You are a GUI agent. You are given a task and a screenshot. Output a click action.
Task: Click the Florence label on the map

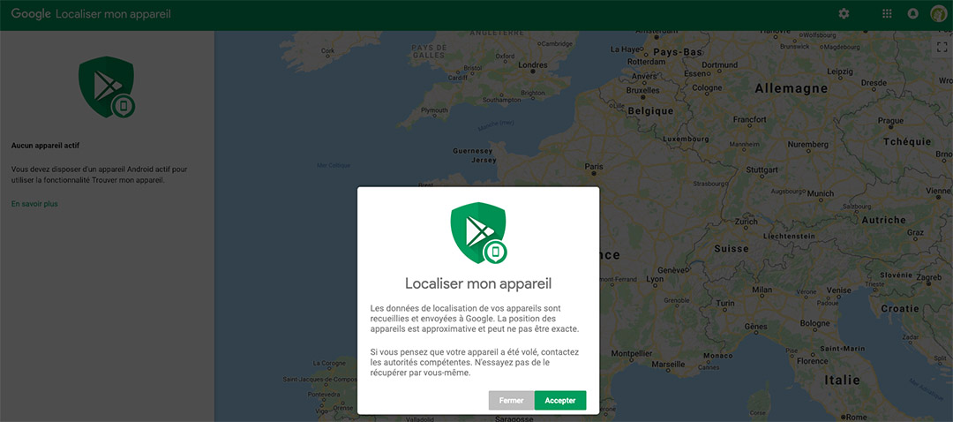point(812,361)
